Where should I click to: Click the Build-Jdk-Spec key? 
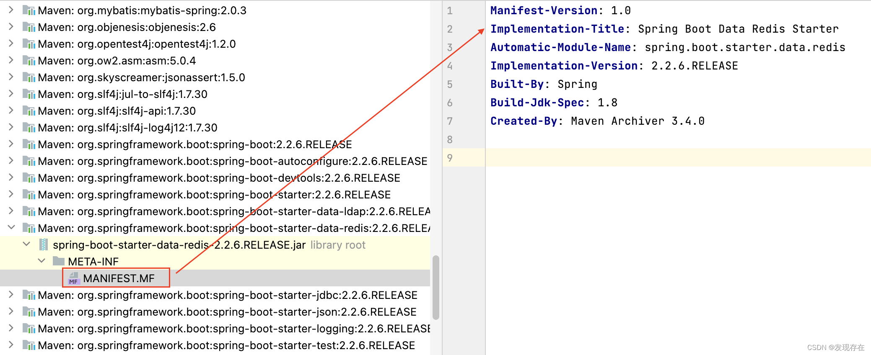pyautogui.click(x=537, y=103)
